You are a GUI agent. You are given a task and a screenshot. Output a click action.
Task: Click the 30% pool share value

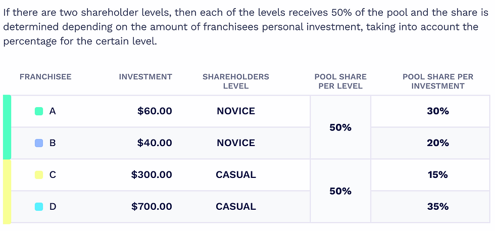tap(438, 111)
